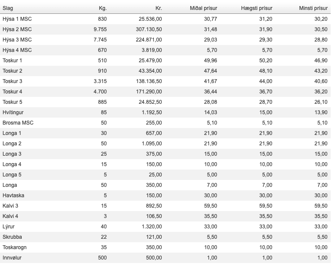
Task: Click the Minsti prísur column header
Action: click(x=313, y=8)
